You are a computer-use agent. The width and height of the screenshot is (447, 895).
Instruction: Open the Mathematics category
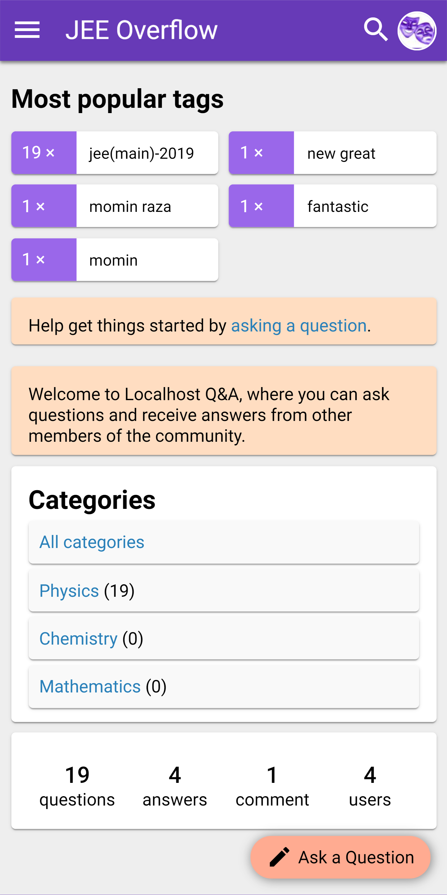(x=90, y=686)
